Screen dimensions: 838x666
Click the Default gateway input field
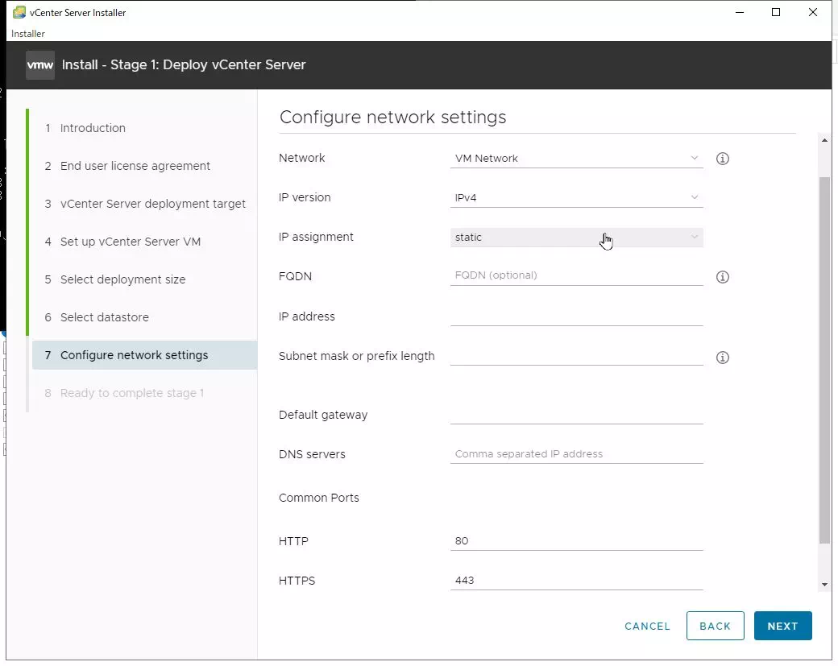576,415
